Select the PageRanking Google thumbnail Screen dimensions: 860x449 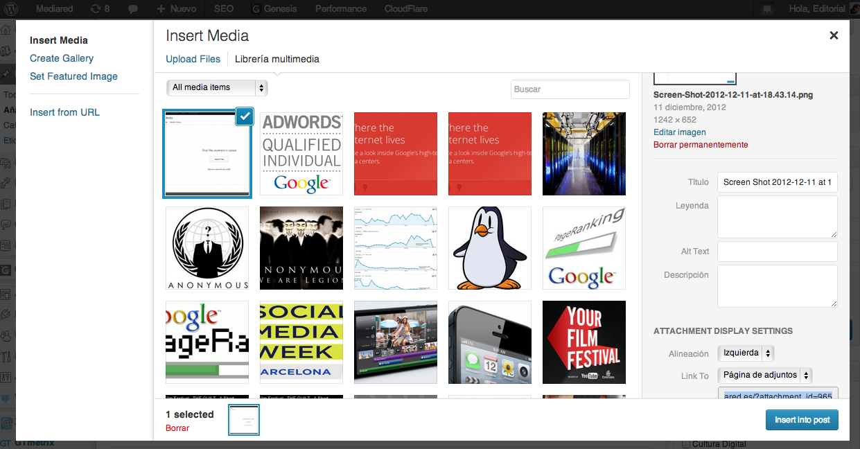pos(584,248)
